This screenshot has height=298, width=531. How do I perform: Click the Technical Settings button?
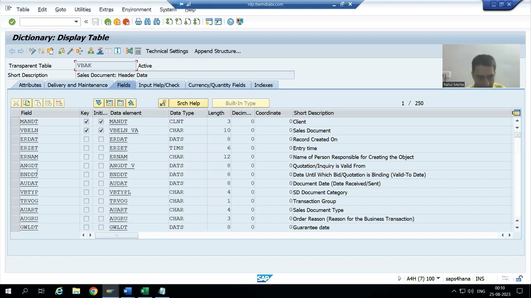167,51
